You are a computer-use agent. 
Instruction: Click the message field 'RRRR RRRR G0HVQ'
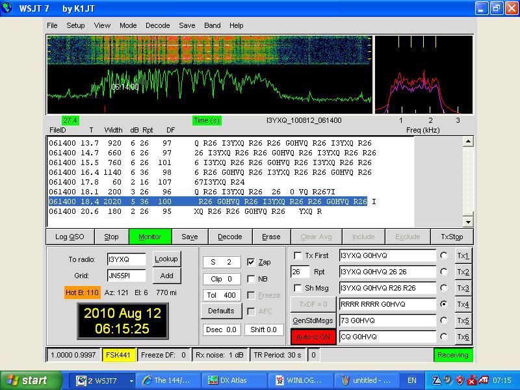(387, 304)
